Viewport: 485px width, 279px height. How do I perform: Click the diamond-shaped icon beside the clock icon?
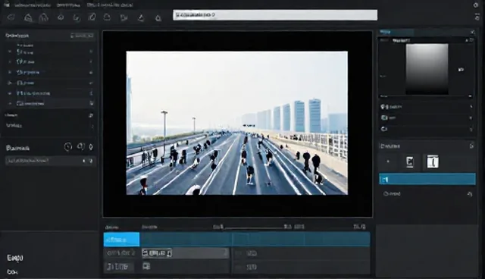[x=91, y=147]
